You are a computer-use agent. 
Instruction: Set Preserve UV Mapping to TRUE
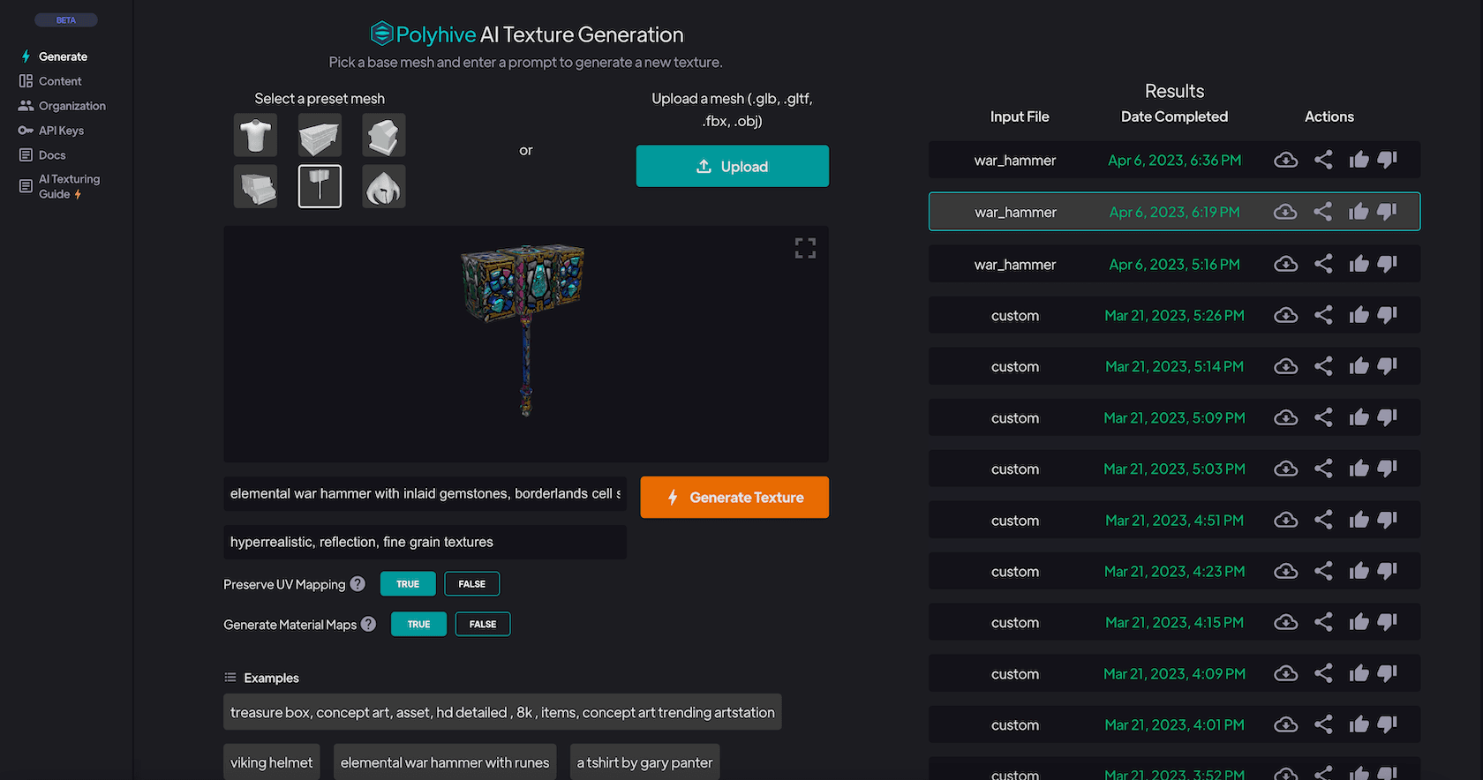coord(408,584)
